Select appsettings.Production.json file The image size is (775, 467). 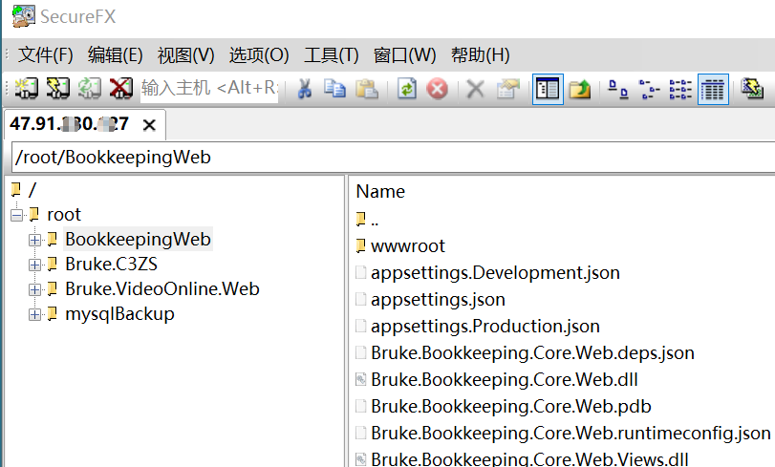(x=485, y=326)
